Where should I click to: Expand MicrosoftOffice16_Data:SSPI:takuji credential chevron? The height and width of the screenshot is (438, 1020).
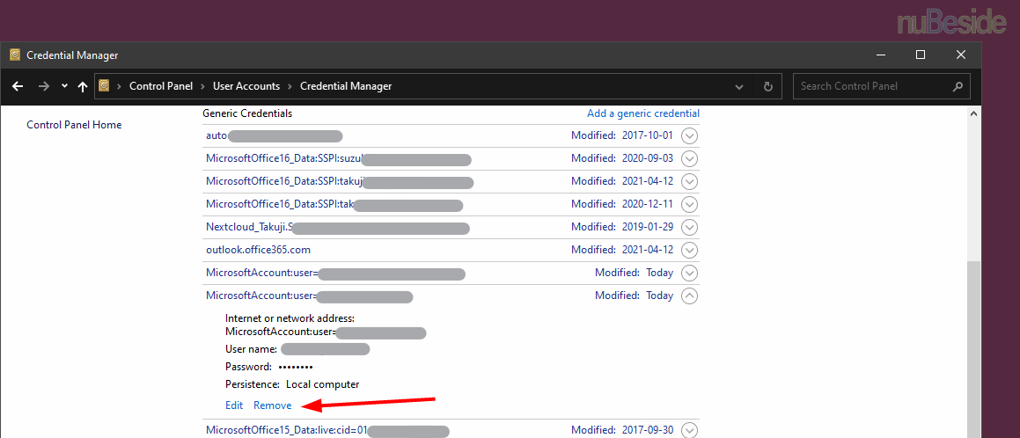tap(690, 181)
